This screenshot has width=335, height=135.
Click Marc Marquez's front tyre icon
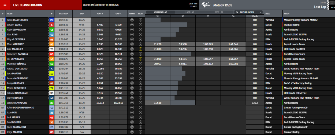coord(132,44)
